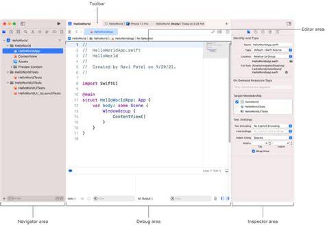Viewport: 325px width, 225px height.
Task: Add a file with navigator plus button
Action: (x=4, y=198)
